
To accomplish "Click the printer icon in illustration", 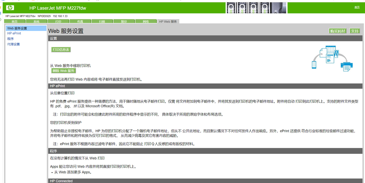I will coord(347,67).
